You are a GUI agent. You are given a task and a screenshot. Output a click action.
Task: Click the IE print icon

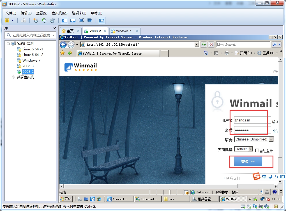(227, 53)
